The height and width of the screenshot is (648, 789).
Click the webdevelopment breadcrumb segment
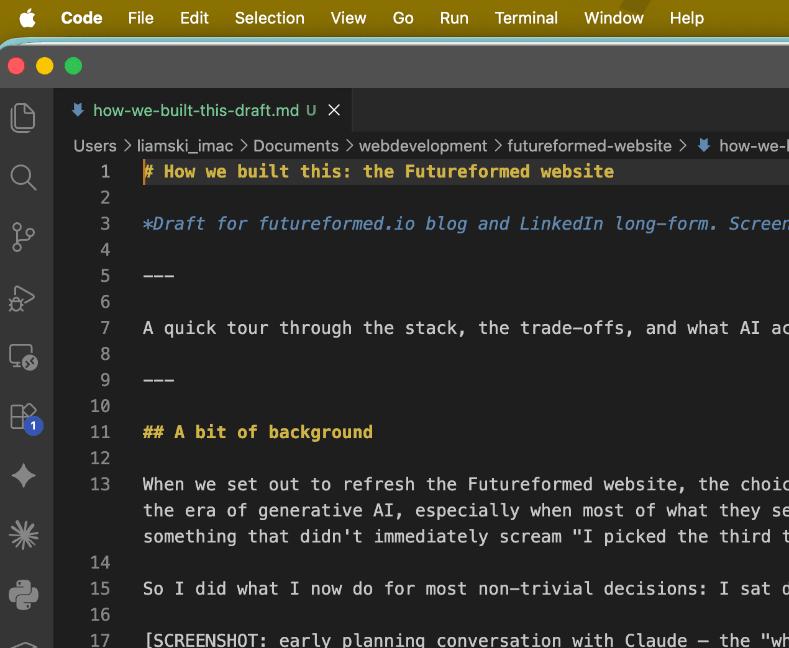pyautogui.click(x=423, y=146)
